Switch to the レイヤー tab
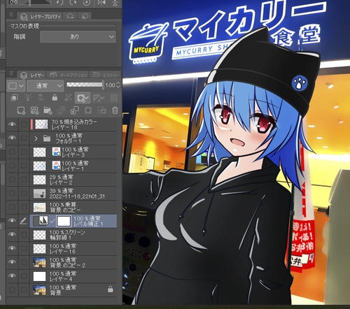350x309 pixels. pos(31,75)
